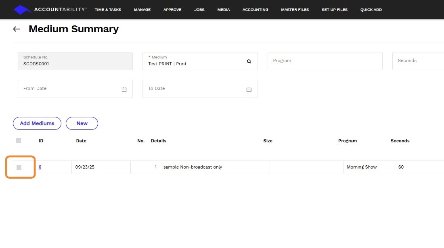Open the Accounting menu
The image size is (444, 248).
point(255,10)
